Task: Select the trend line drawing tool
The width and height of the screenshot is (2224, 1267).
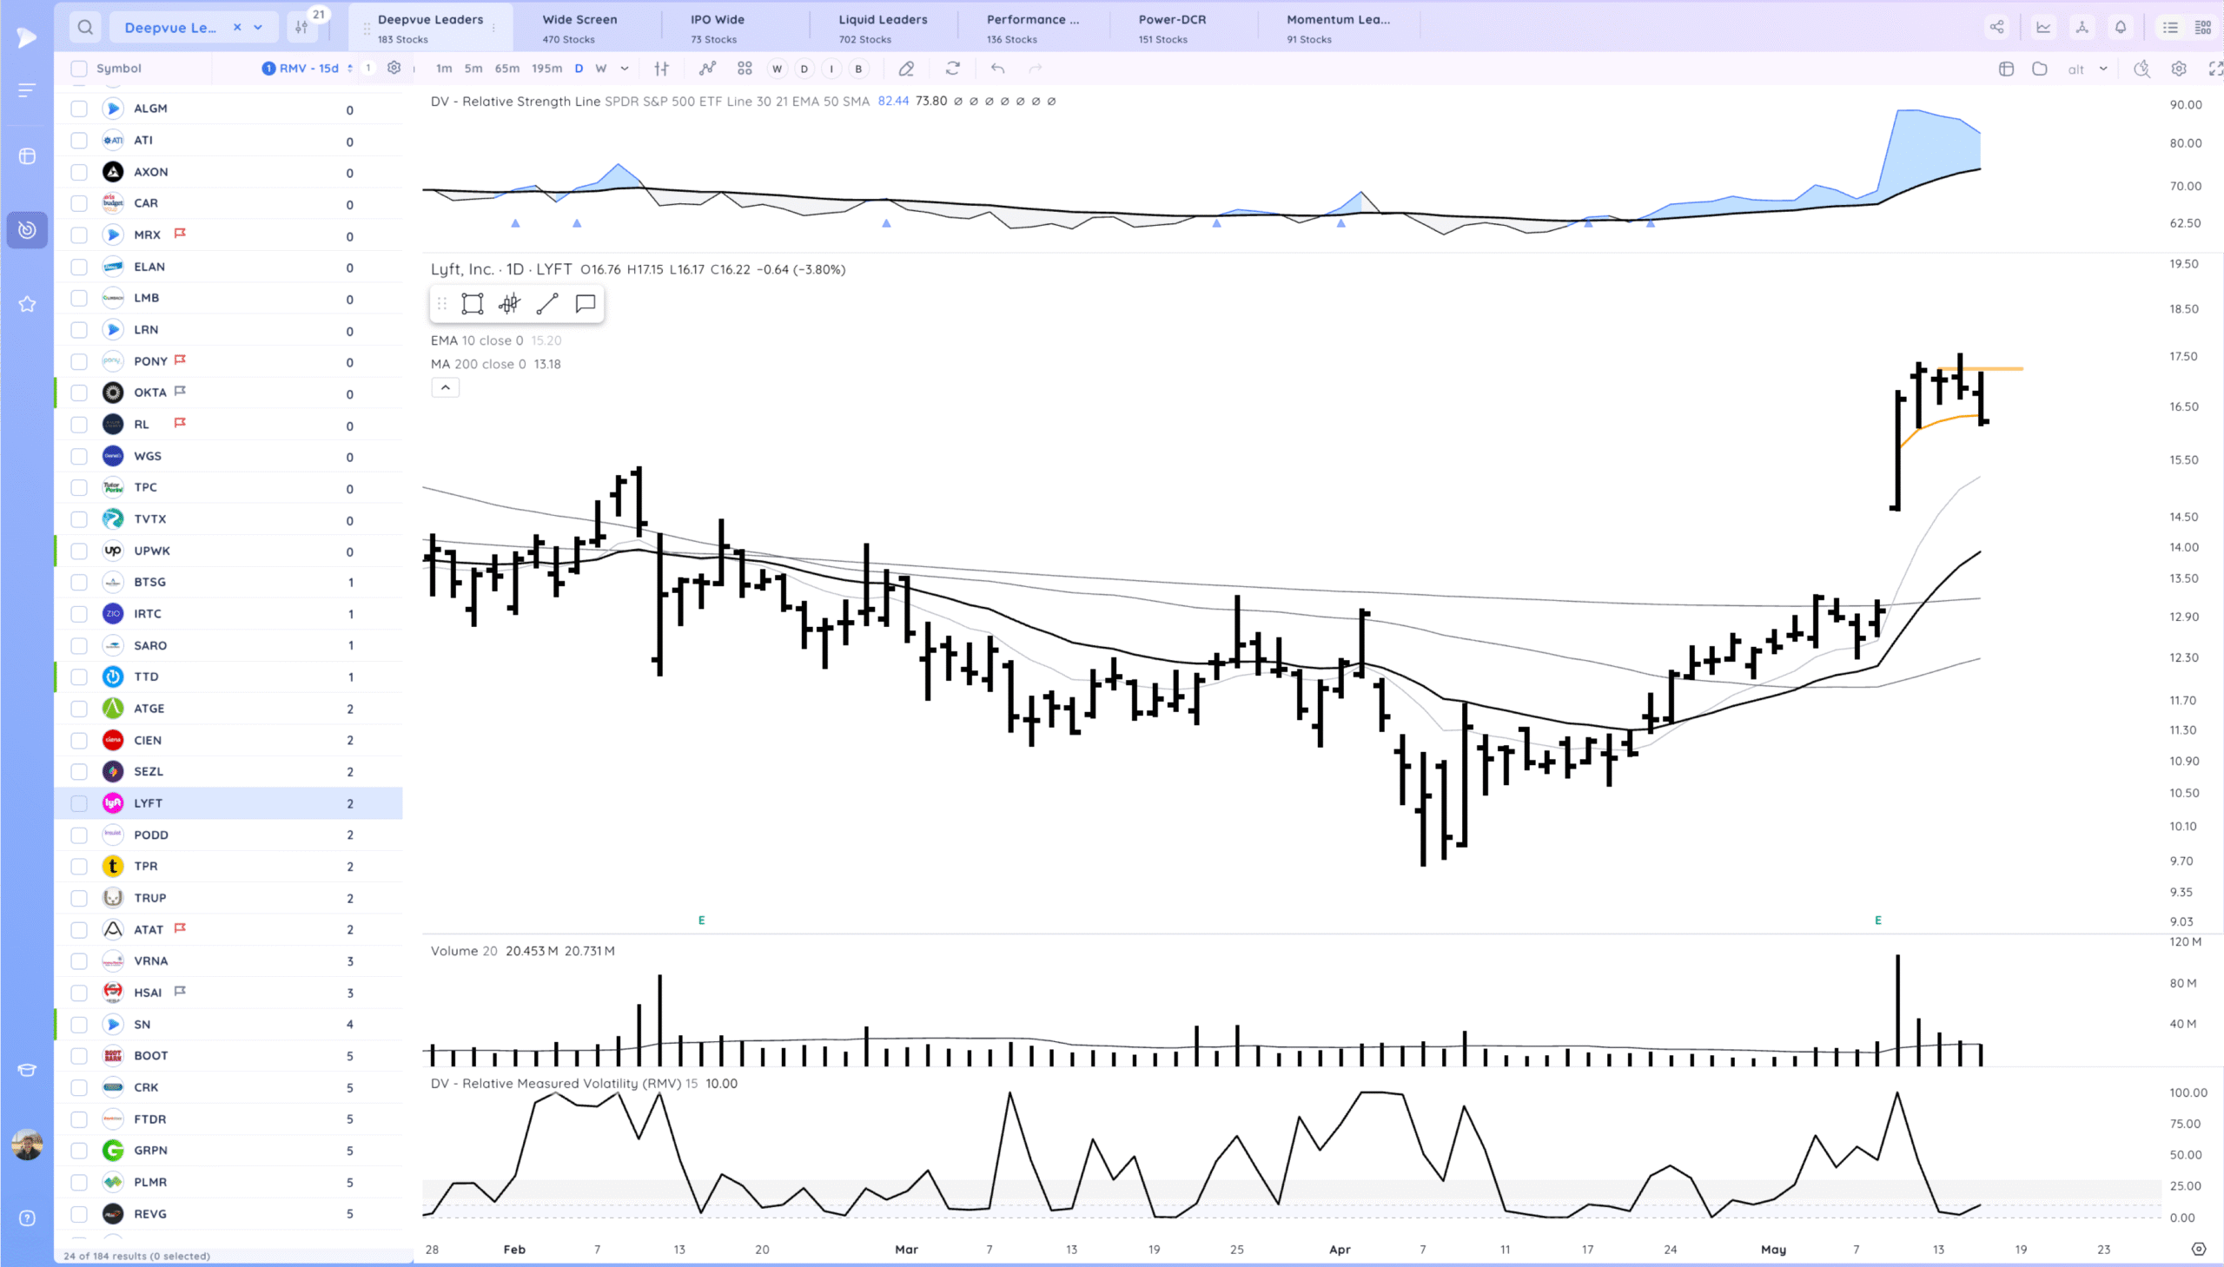Action: [546, 304]
